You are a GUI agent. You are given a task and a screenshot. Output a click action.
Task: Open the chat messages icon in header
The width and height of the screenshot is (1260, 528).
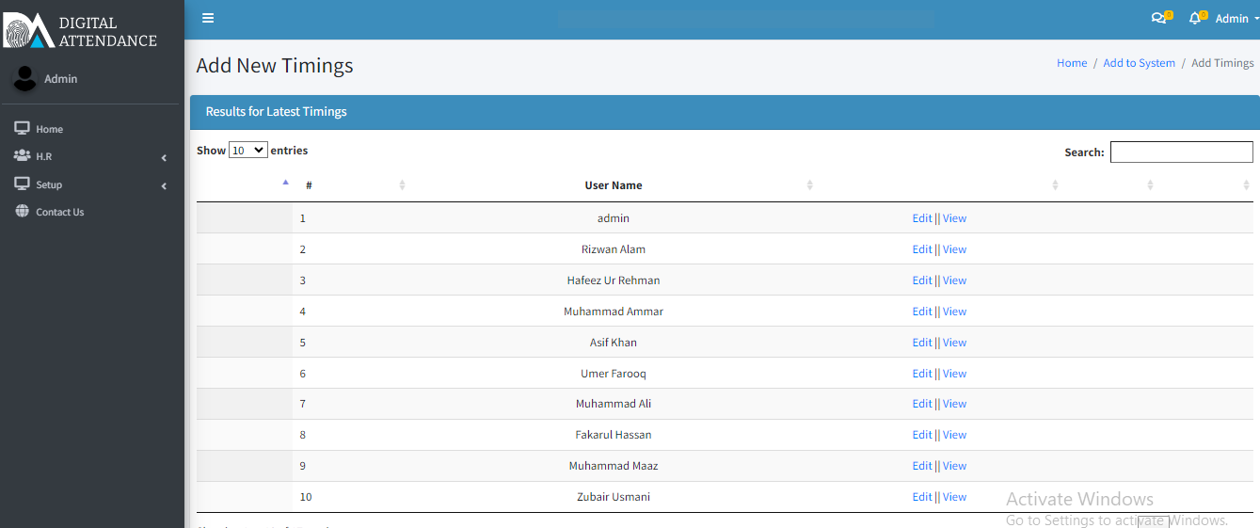pyautogui.click(x=1158, y=18)
